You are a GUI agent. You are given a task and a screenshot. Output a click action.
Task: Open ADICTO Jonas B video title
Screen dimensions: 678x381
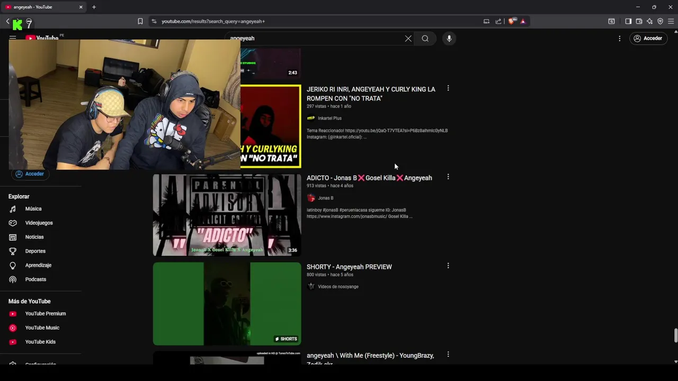point(369,178)
